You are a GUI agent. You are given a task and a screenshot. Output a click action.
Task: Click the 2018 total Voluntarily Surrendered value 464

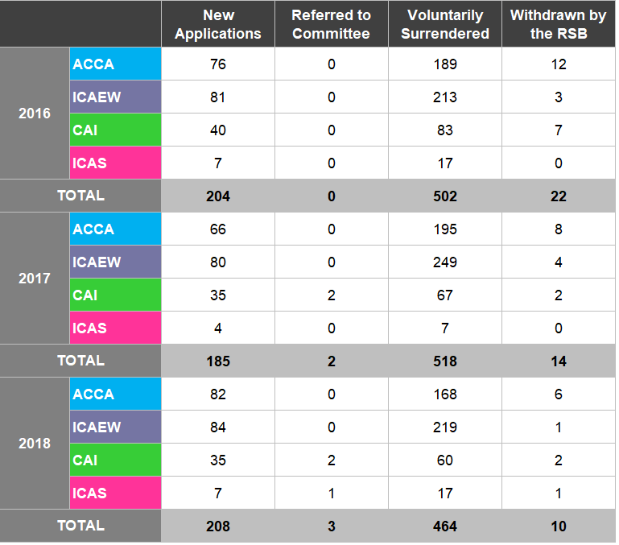(x=444, y=526)
